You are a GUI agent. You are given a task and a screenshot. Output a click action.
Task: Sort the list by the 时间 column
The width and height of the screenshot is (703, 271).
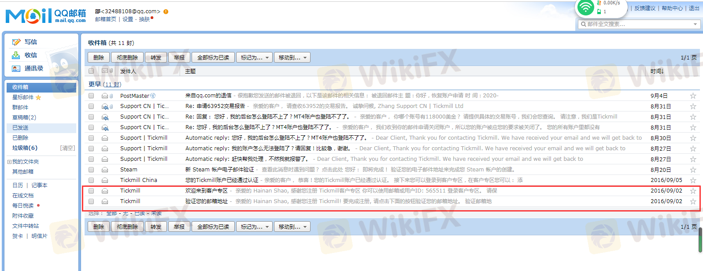(x=657, y=71)
